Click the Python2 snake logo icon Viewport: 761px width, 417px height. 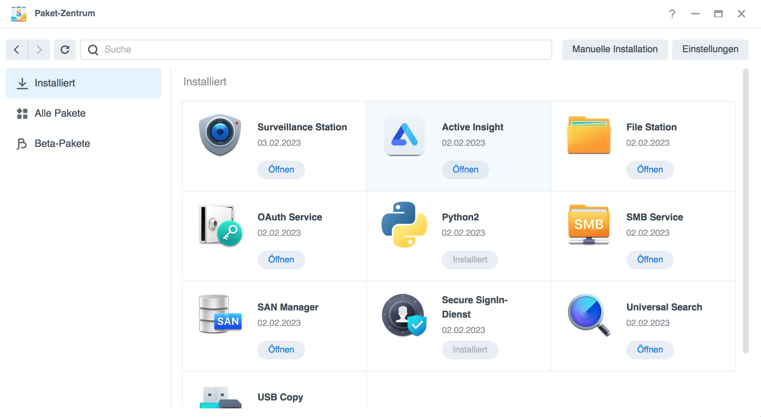pyautogui.click(x=404, y=224)
